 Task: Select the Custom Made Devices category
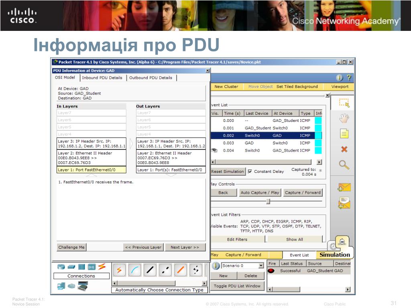click(83, 286)
